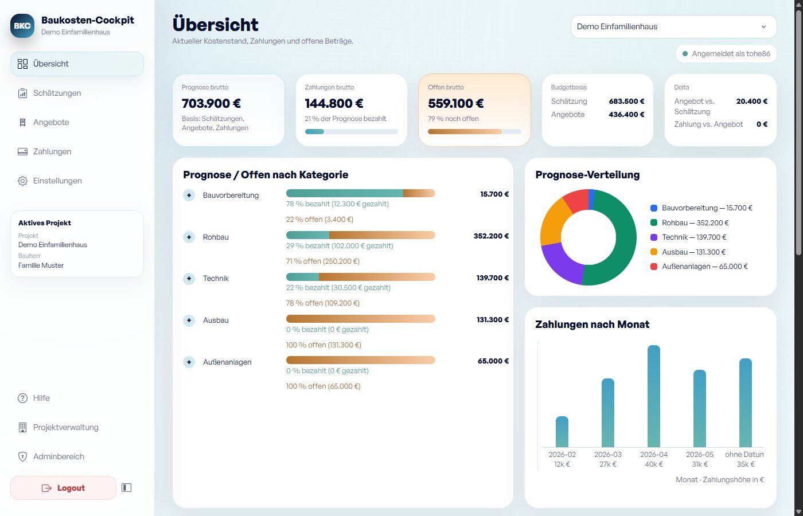Click the Schätzung value 683.500 €
The height and width of the screenshot is (516, 803).
click(626, 101)
